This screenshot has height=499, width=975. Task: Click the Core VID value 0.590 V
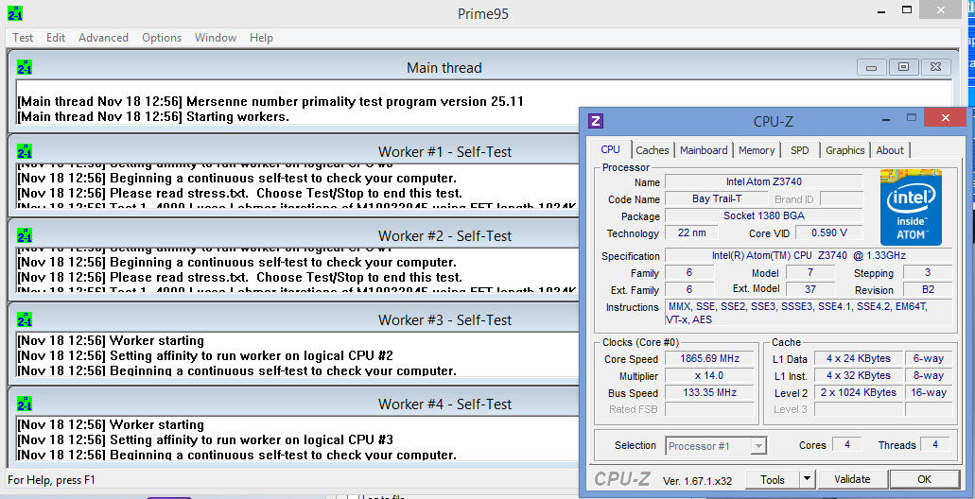[x=829, y=233]
